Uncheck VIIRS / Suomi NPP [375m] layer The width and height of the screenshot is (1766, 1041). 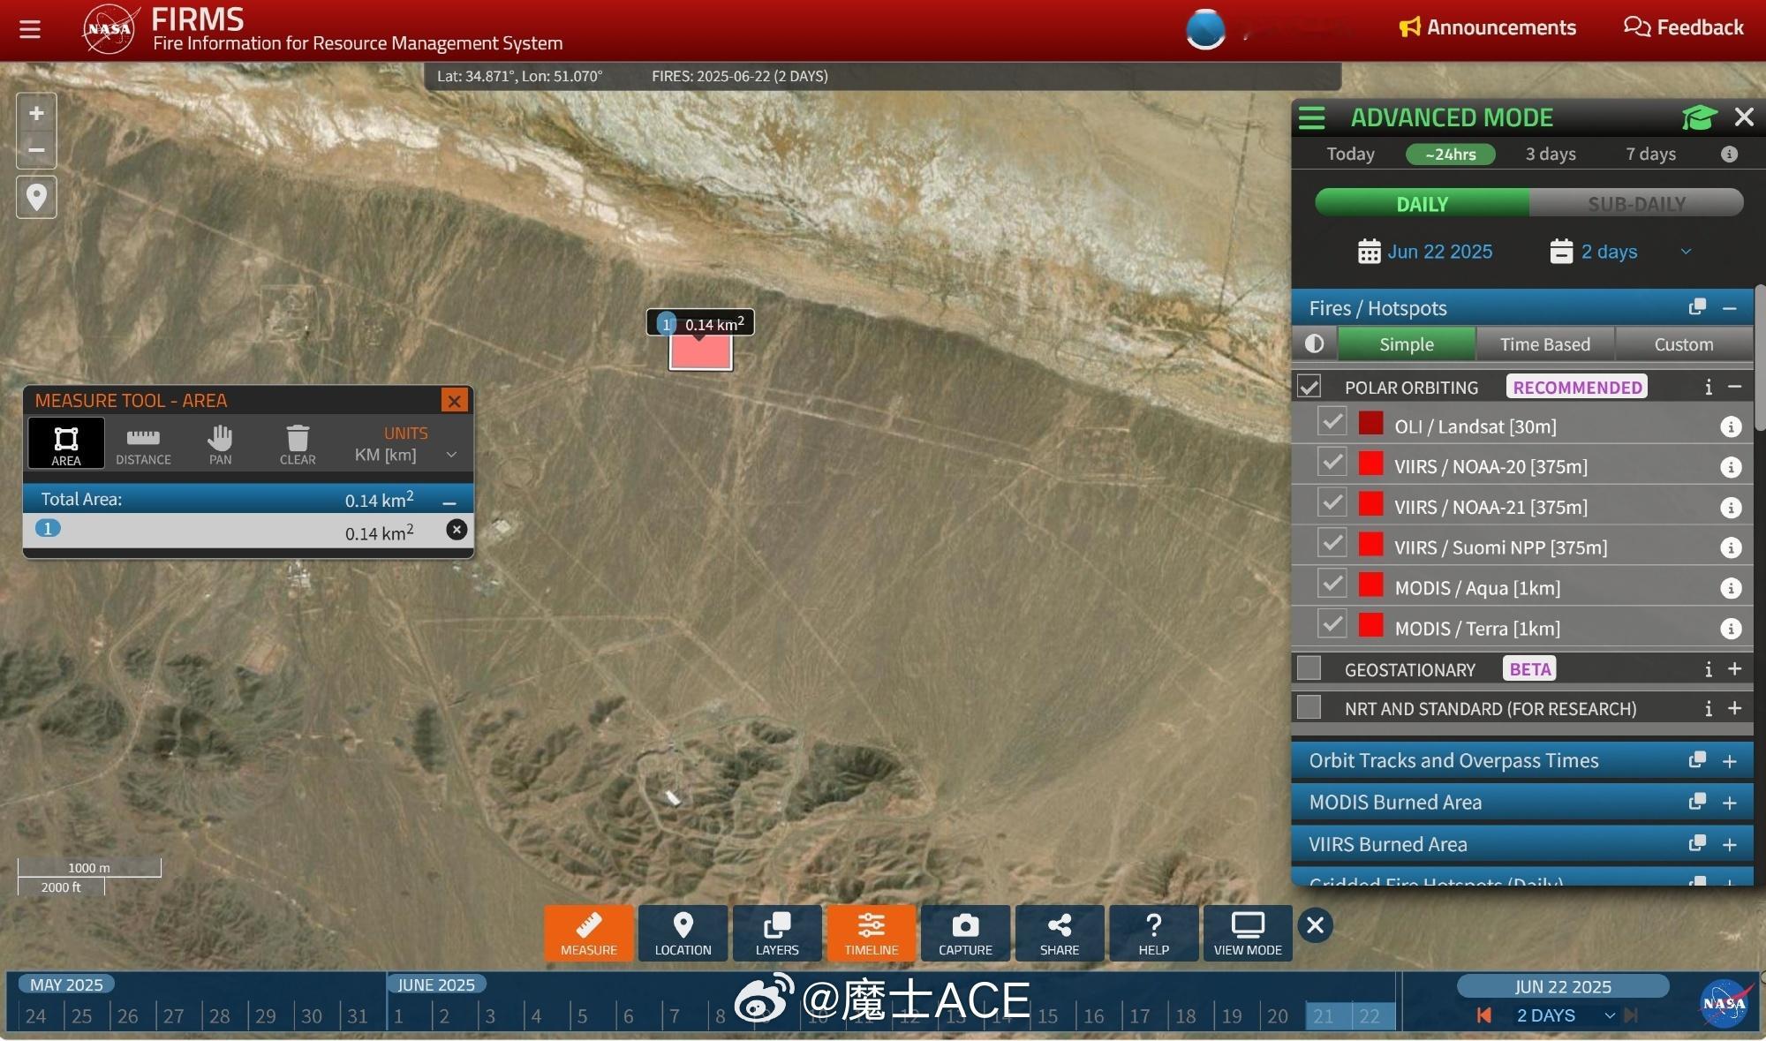coord(1332,543)
